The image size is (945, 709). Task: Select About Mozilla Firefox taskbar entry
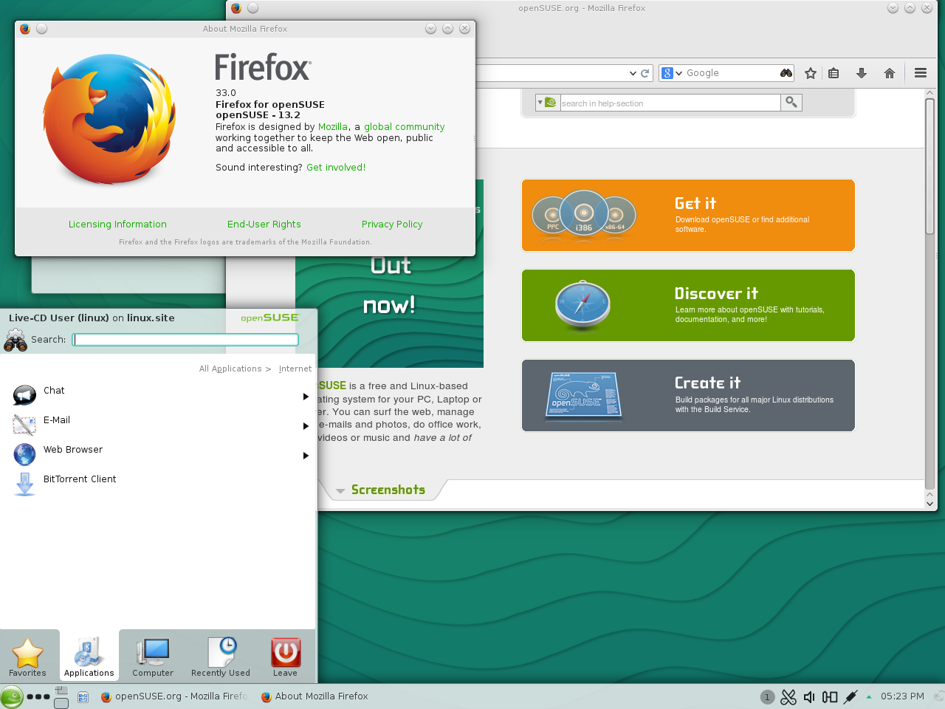[x=315, y=696]
